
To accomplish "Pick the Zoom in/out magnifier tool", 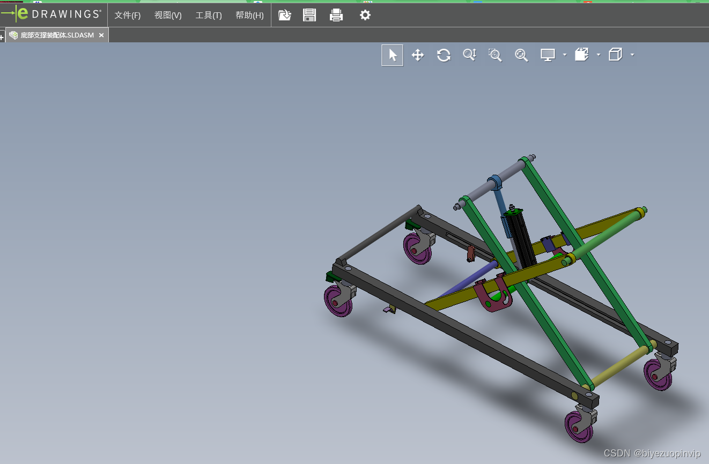I will point(469,55).
